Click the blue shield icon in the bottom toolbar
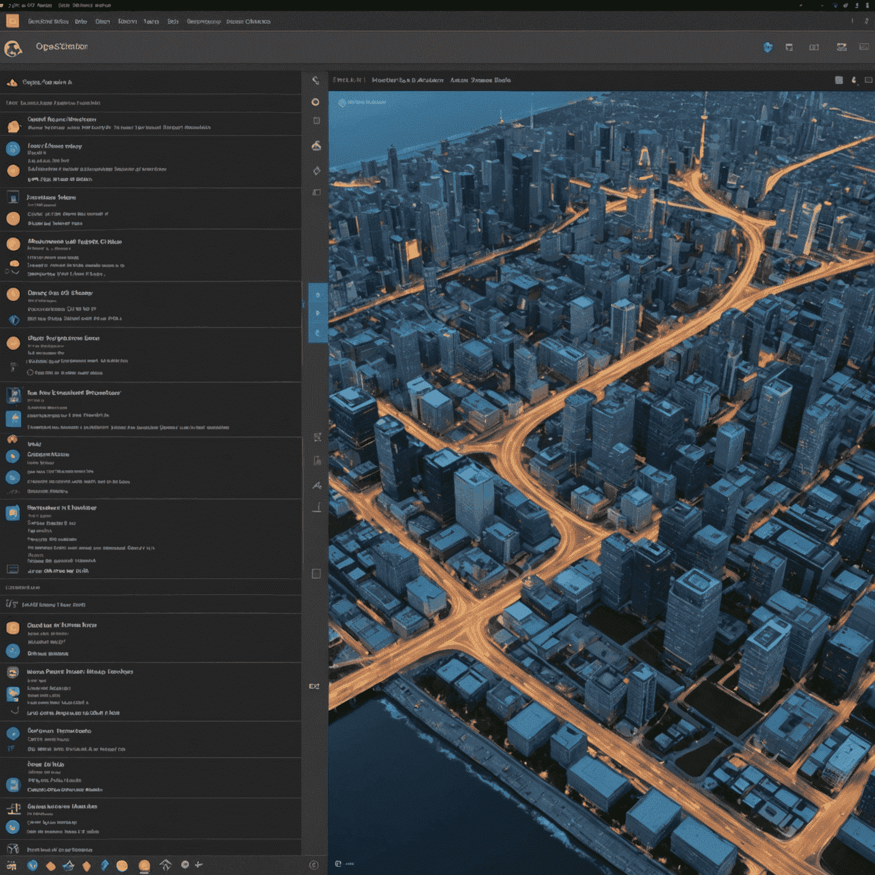This screenshot has width=875, height=875. pos(32,865)
